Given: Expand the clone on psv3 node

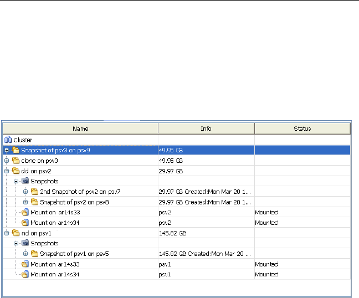Looking at the screenshot, I should tap(7, 161).
